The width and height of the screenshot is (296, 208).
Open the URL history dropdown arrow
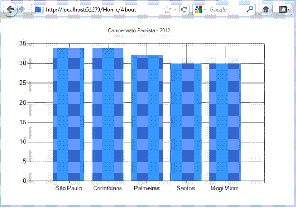pos(176,9)
